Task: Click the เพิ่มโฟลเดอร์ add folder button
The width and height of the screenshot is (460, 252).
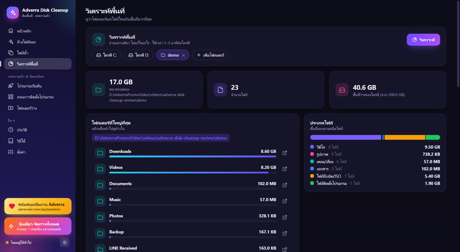Action: pyautogui.click(x=210, y=55)
